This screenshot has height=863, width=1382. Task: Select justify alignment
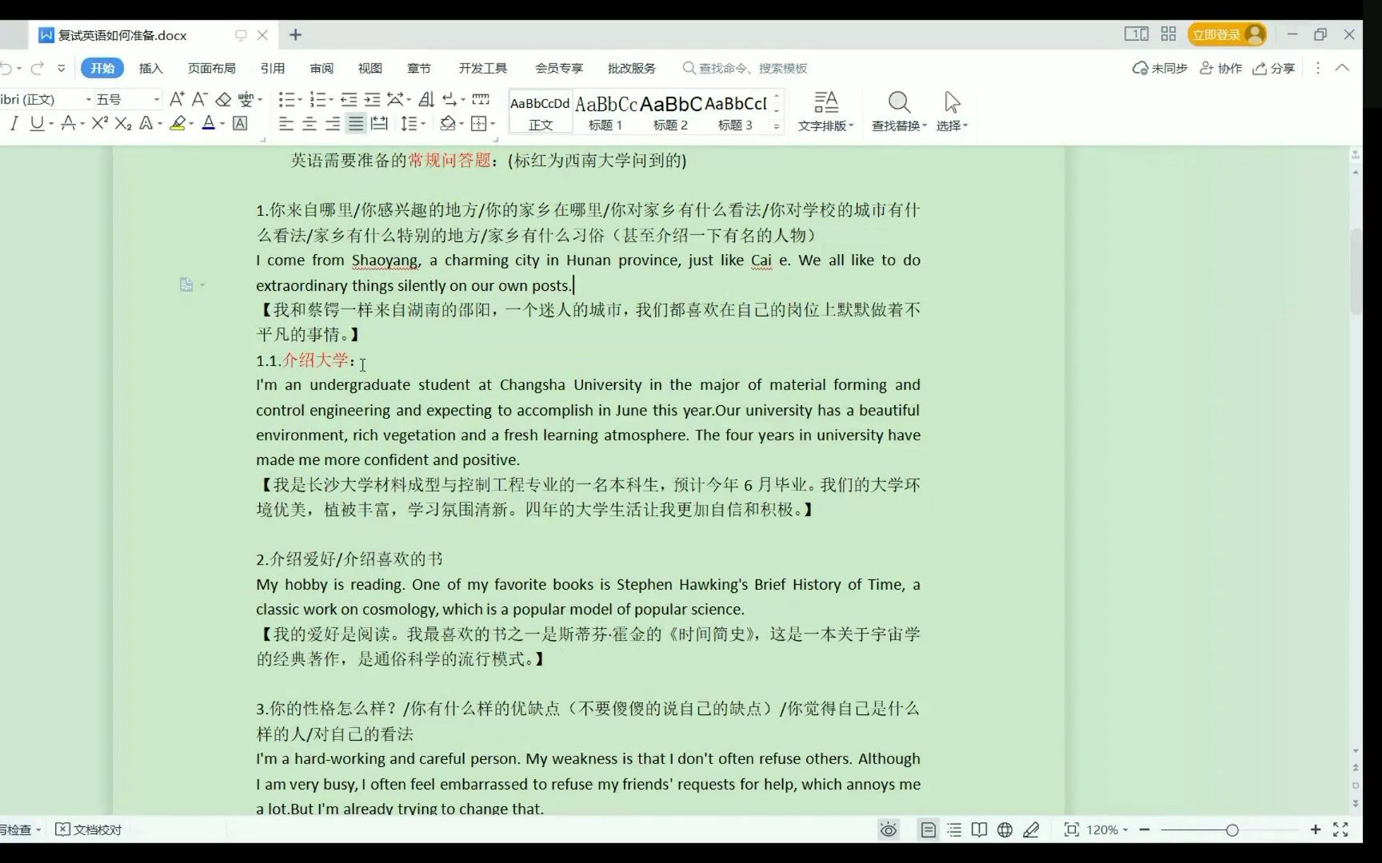click(356, 123)
